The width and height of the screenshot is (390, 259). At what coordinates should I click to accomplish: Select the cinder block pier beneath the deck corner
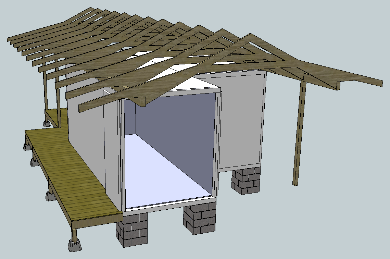tap(131, 230)
